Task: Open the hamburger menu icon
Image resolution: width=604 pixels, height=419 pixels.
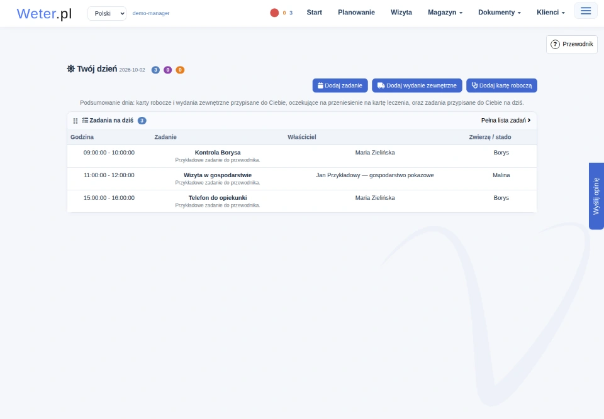Action: [x=586, y=11]
